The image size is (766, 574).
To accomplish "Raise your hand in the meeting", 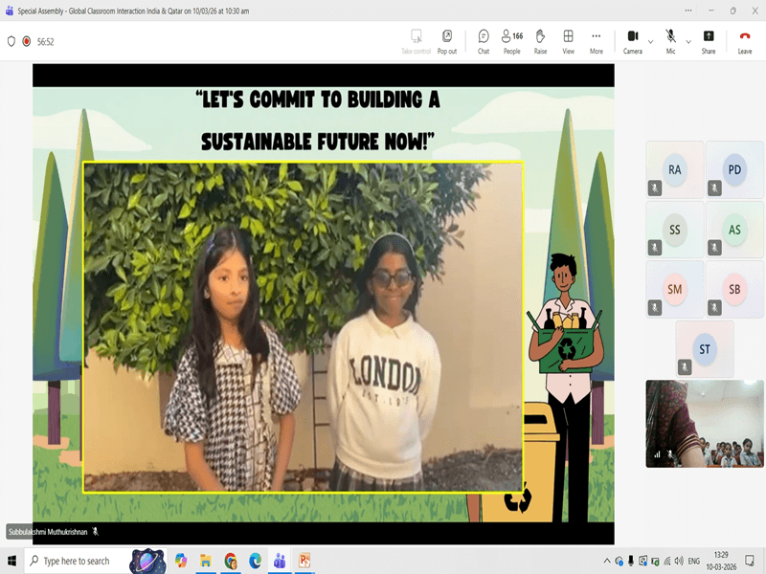I will click(x=540, y=41).
